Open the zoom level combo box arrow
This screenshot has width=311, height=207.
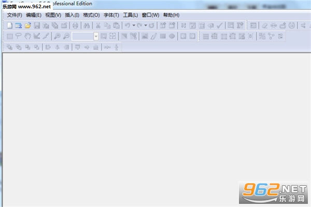tap(96, 36)
